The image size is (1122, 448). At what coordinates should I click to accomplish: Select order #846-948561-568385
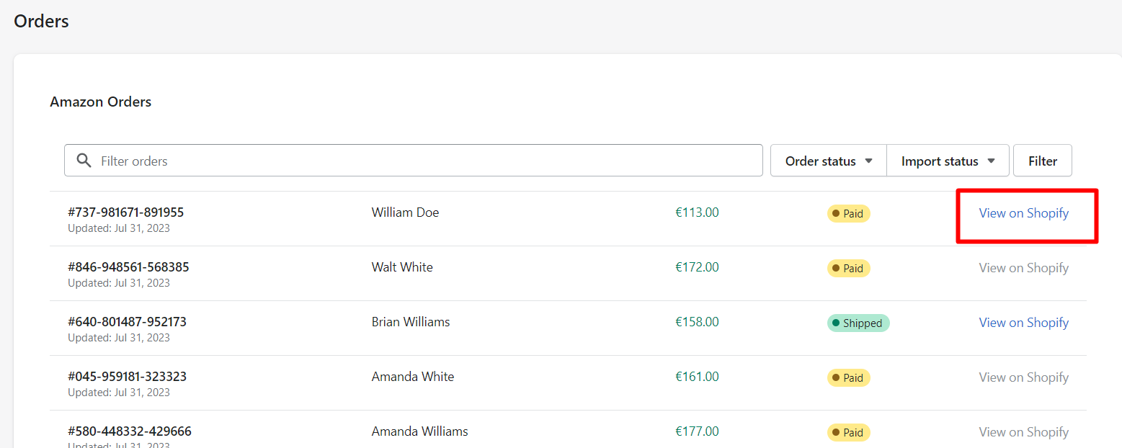(128, 267)
